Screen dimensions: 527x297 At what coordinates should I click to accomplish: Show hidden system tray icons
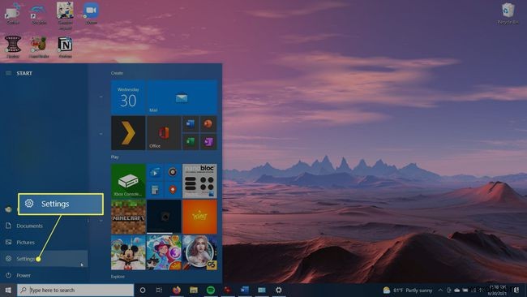pyautogui.click(x=440, y=290)
